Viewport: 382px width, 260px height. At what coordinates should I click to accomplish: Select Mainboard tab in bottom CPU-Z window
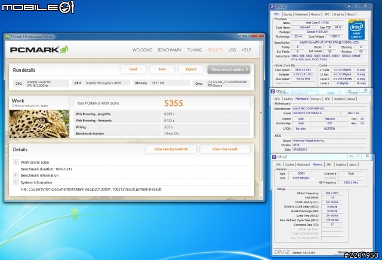click(x=303, y=164)
